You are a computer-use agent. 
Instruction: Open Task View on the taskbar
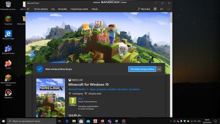pyautogui.click(x=59, y=121)
